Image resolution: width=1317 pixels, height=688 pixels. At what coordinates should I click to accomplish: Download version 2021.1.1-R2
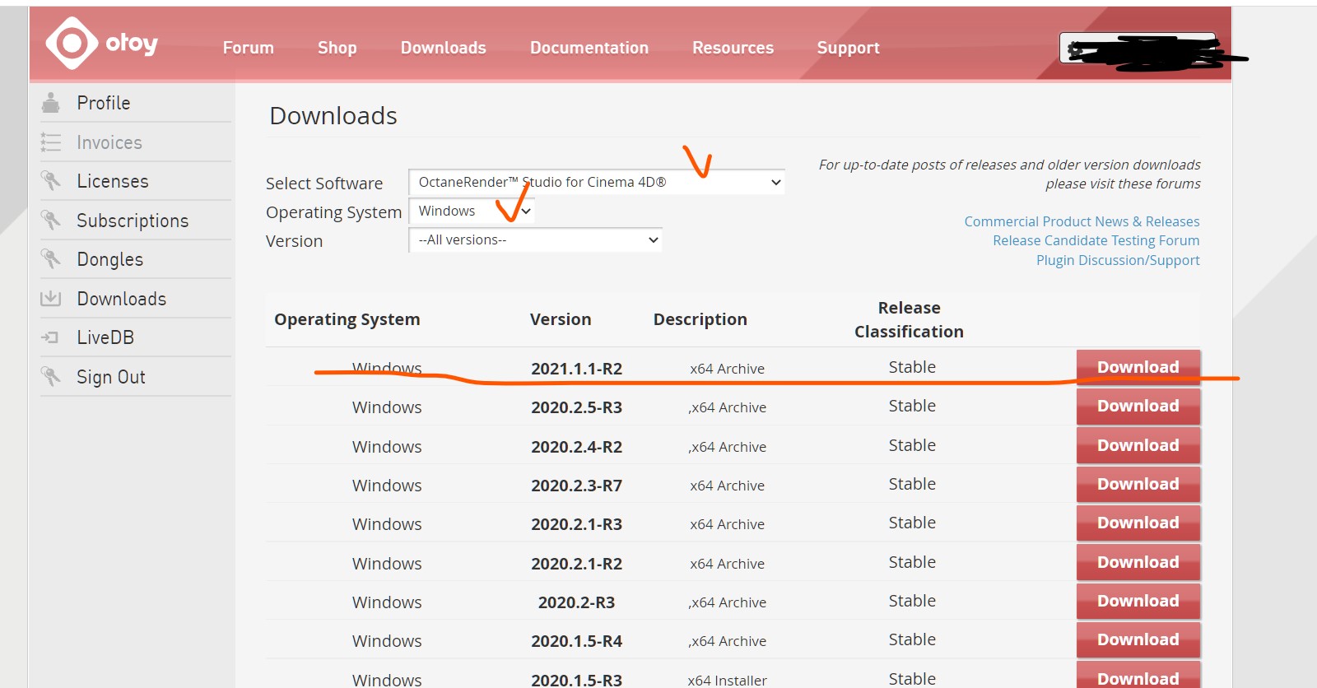point(1138,367)
